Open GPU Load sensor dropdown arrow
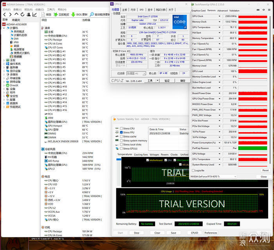 220,71
